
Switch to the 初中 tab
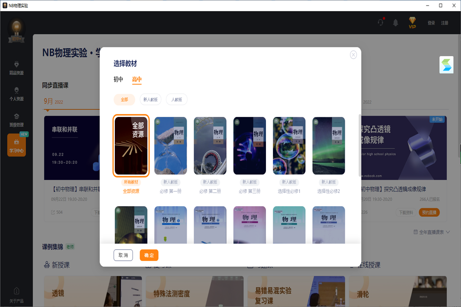[x=118, y=79]
